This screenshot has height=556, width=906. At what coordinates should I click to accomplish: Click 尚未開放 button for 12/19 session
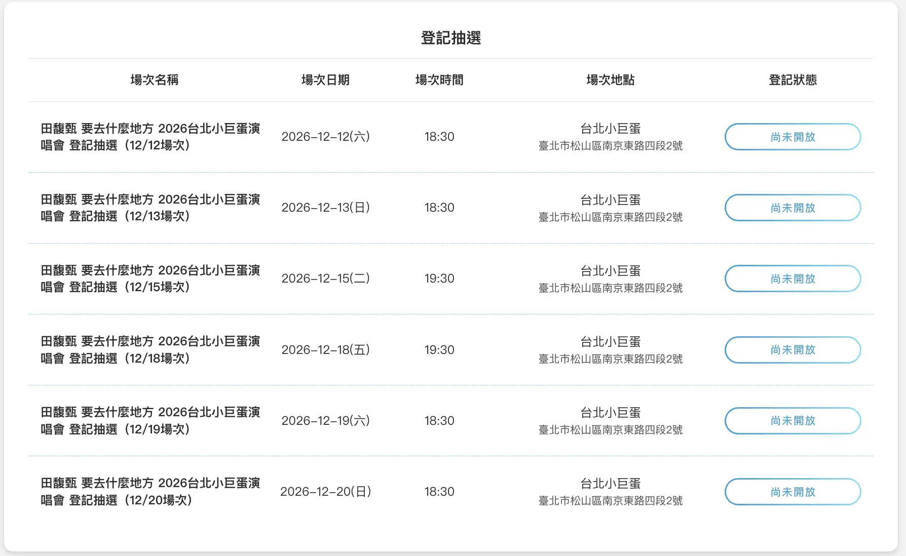tap(792, 421)
